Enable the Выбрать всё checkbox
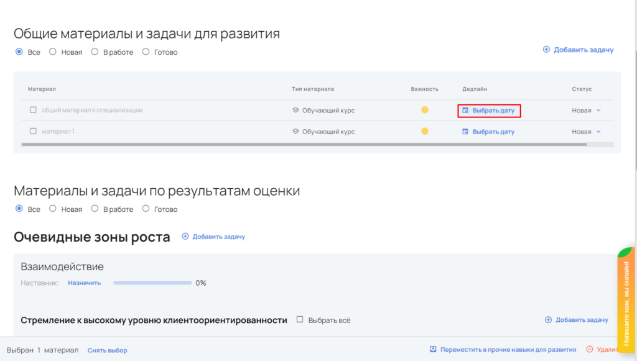Viewport: 637px width, 361px height. [x=300, y=320]
